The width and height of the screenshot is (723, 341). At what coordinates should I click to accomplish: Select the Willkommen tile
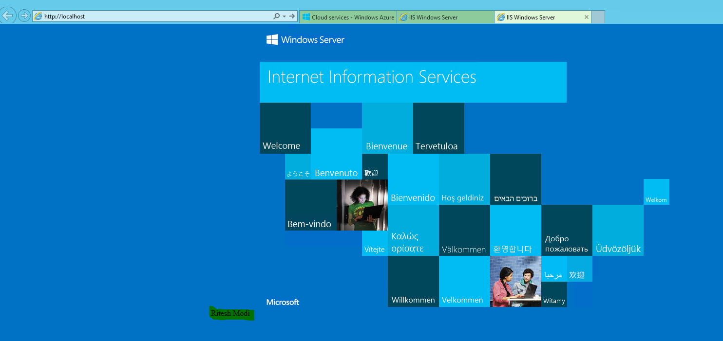point(413,281)
